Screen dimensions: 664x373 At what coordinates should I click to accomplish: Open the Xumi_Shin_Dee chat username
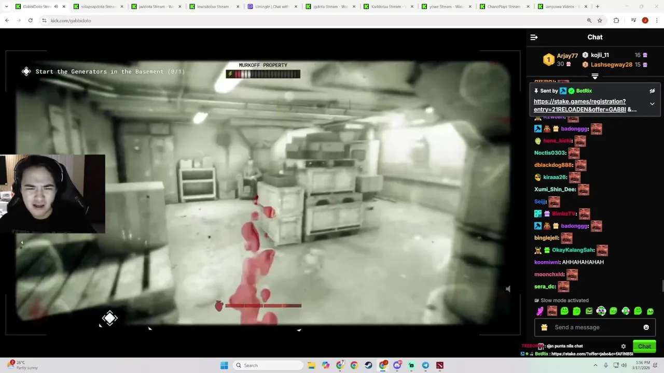pos(555,190)
